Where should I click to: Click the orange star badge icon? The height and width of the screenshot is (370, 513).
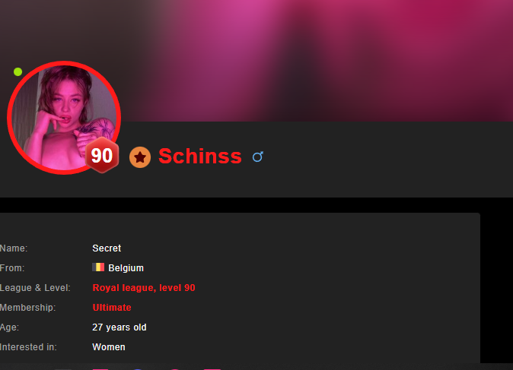coord(140,157)
